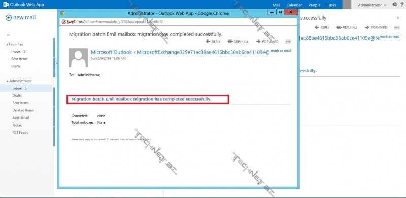Screen dimensions: 406x198
Task: Open the Calendar tab in top navigation
Action: click(x=294, y=5)
